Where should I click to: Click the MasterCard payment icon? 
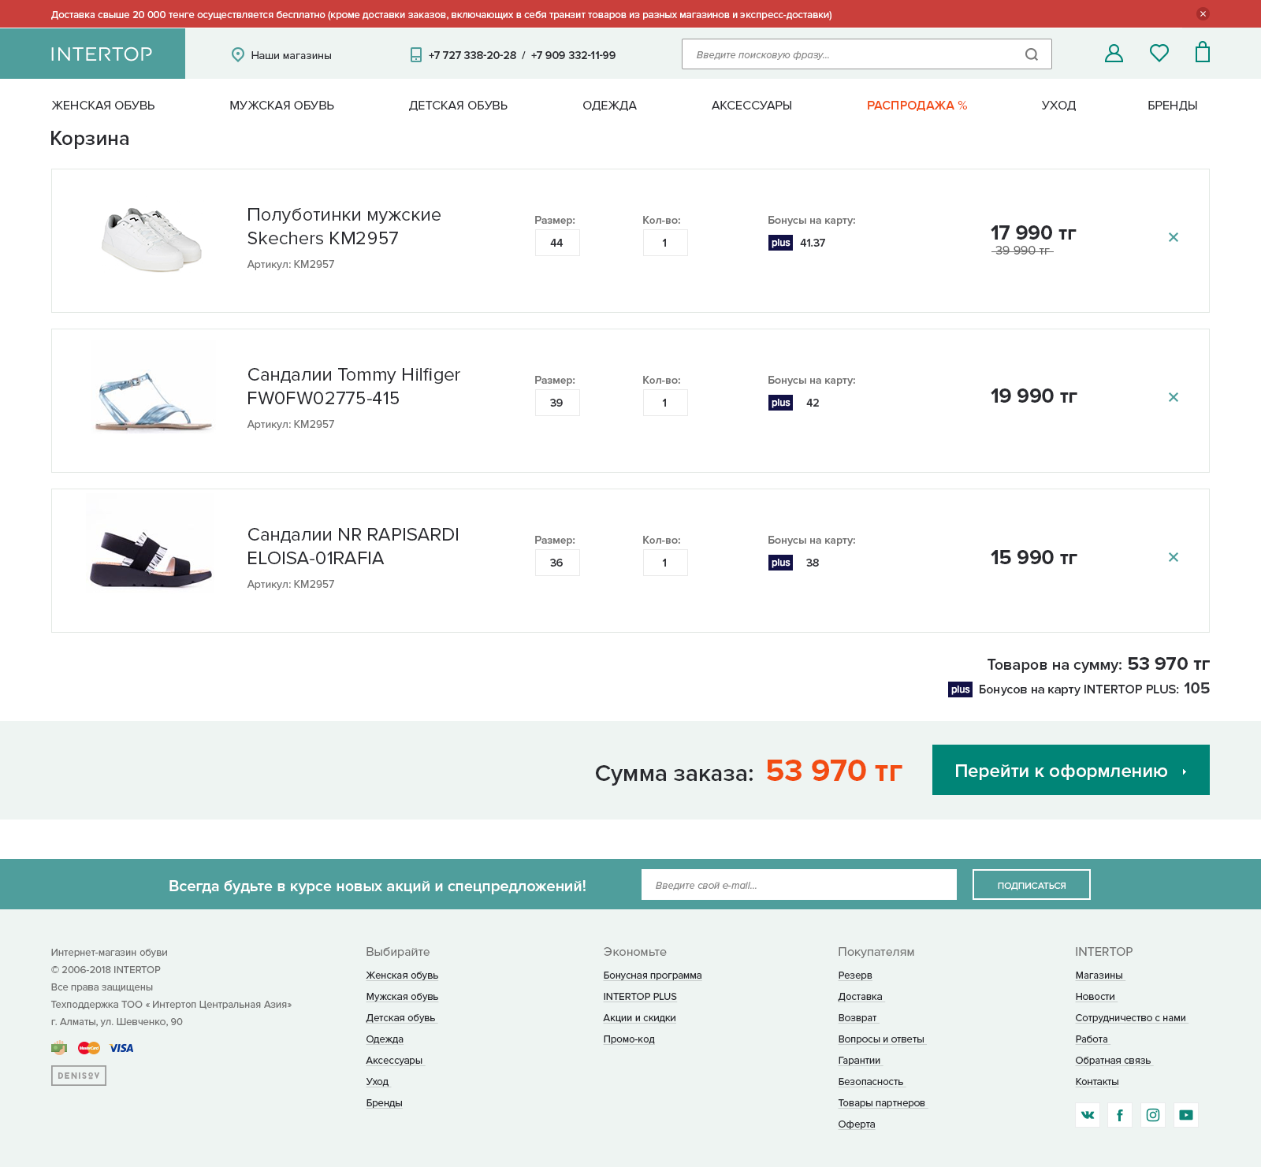[x=89, y=1048]
